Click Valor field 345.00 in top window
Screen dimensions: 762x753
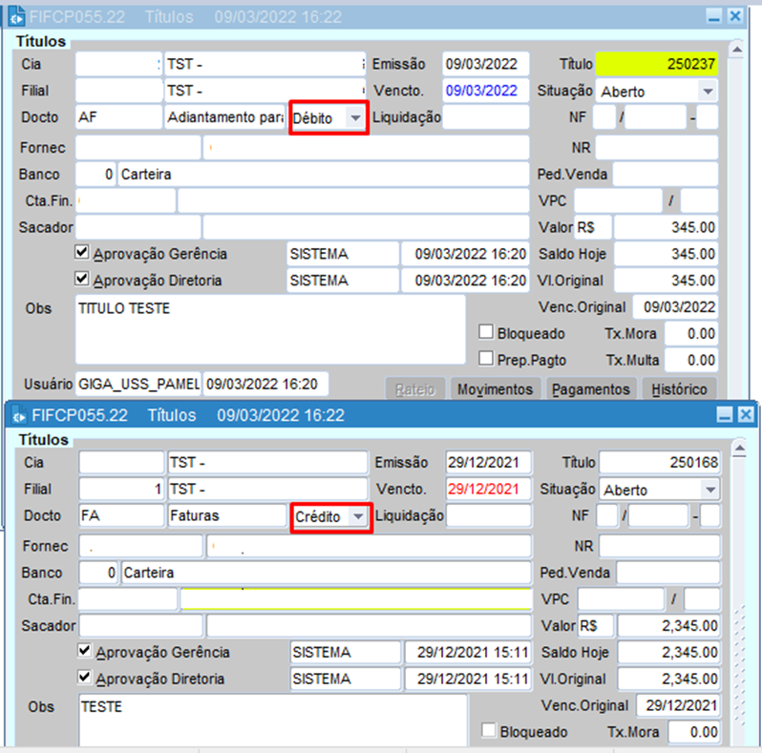(x=666, y=227)
